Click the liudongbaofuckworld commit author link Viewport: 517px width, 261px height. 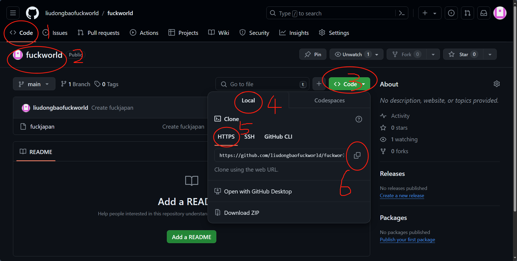(61, 108)
